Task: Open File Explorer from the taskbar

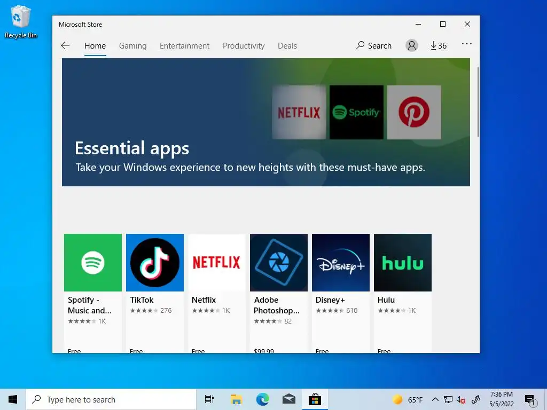Action: pyautogui.click(x=236, y=399)
